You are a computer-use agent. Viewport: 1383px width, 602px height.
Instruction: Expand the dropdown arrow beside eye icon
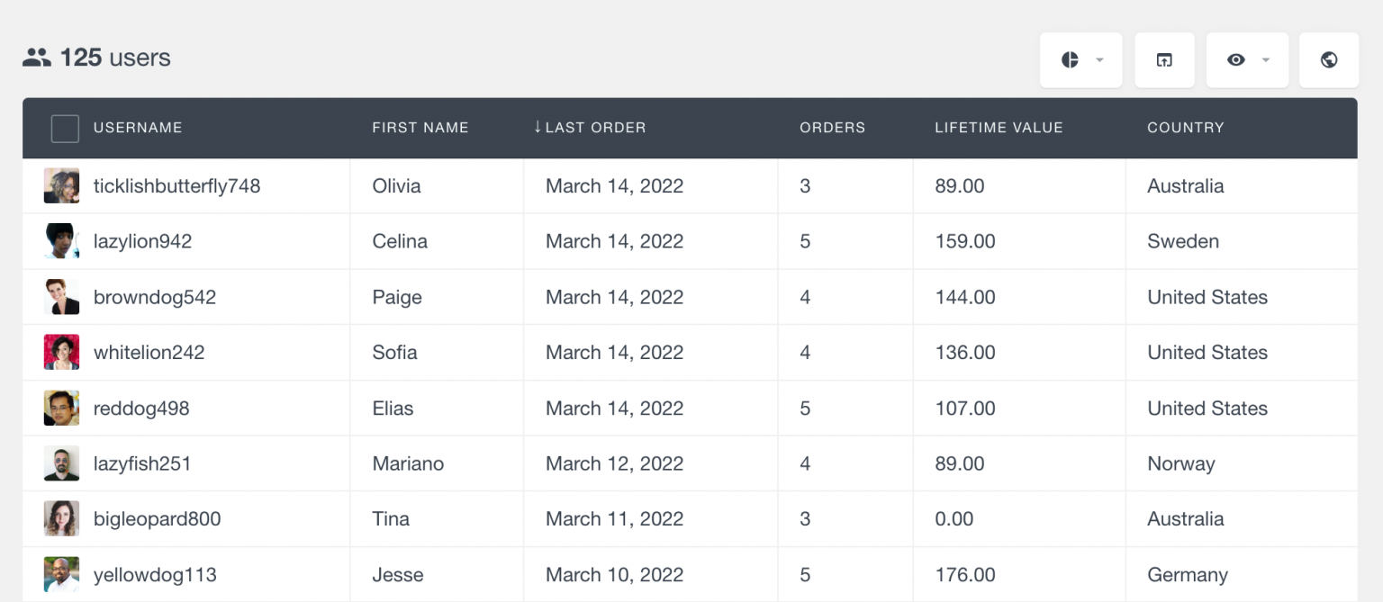tap(1265, 60)
